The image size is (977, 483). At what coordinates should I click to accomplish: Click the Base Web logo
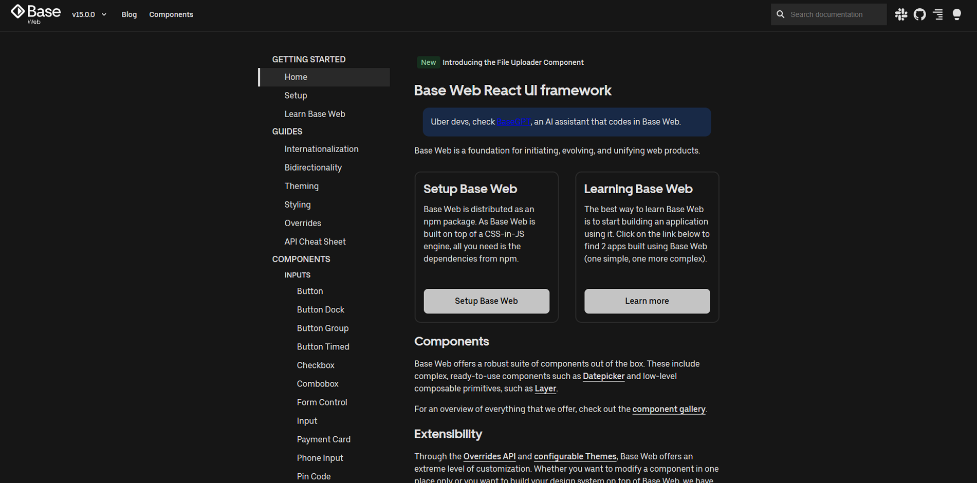(x=35, y=14)
